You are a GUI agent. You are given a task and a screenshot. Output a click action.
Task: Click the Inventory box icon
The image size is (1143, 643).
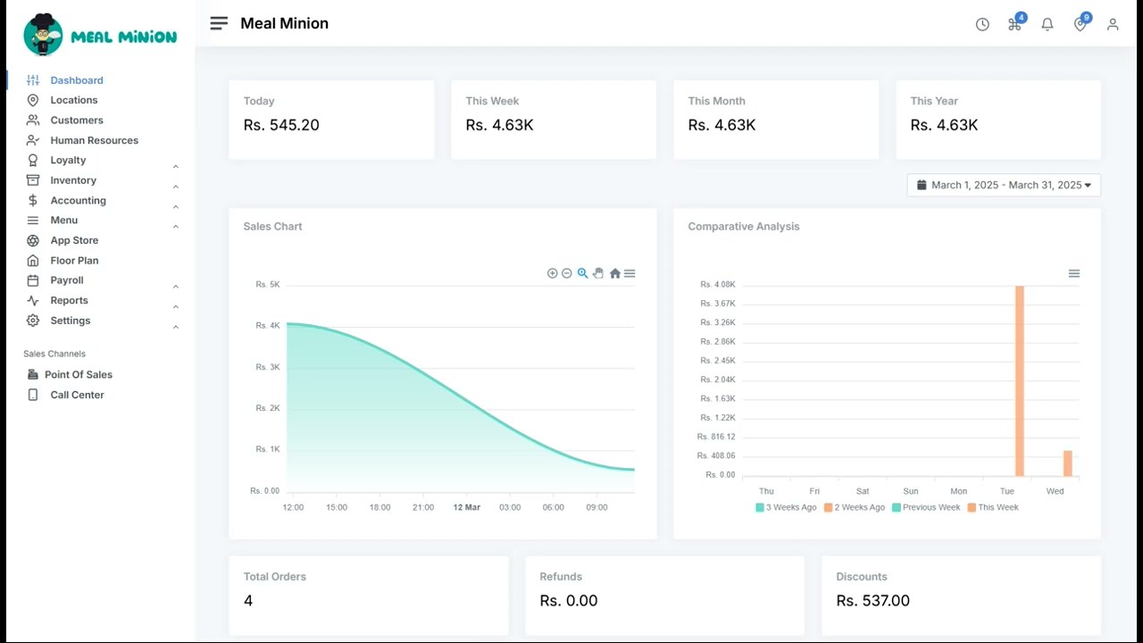coord(33,180)
